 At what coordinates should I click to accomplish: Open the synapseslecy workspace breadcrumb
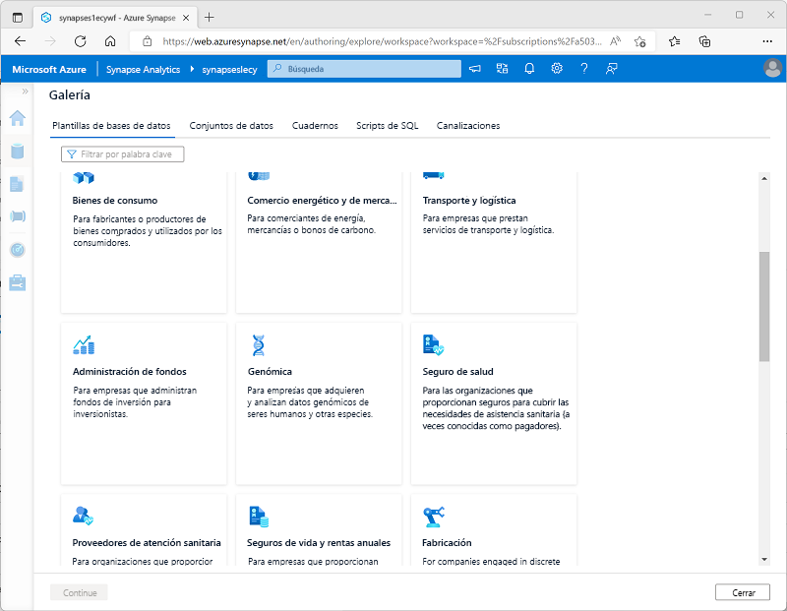tap(231, 69)
